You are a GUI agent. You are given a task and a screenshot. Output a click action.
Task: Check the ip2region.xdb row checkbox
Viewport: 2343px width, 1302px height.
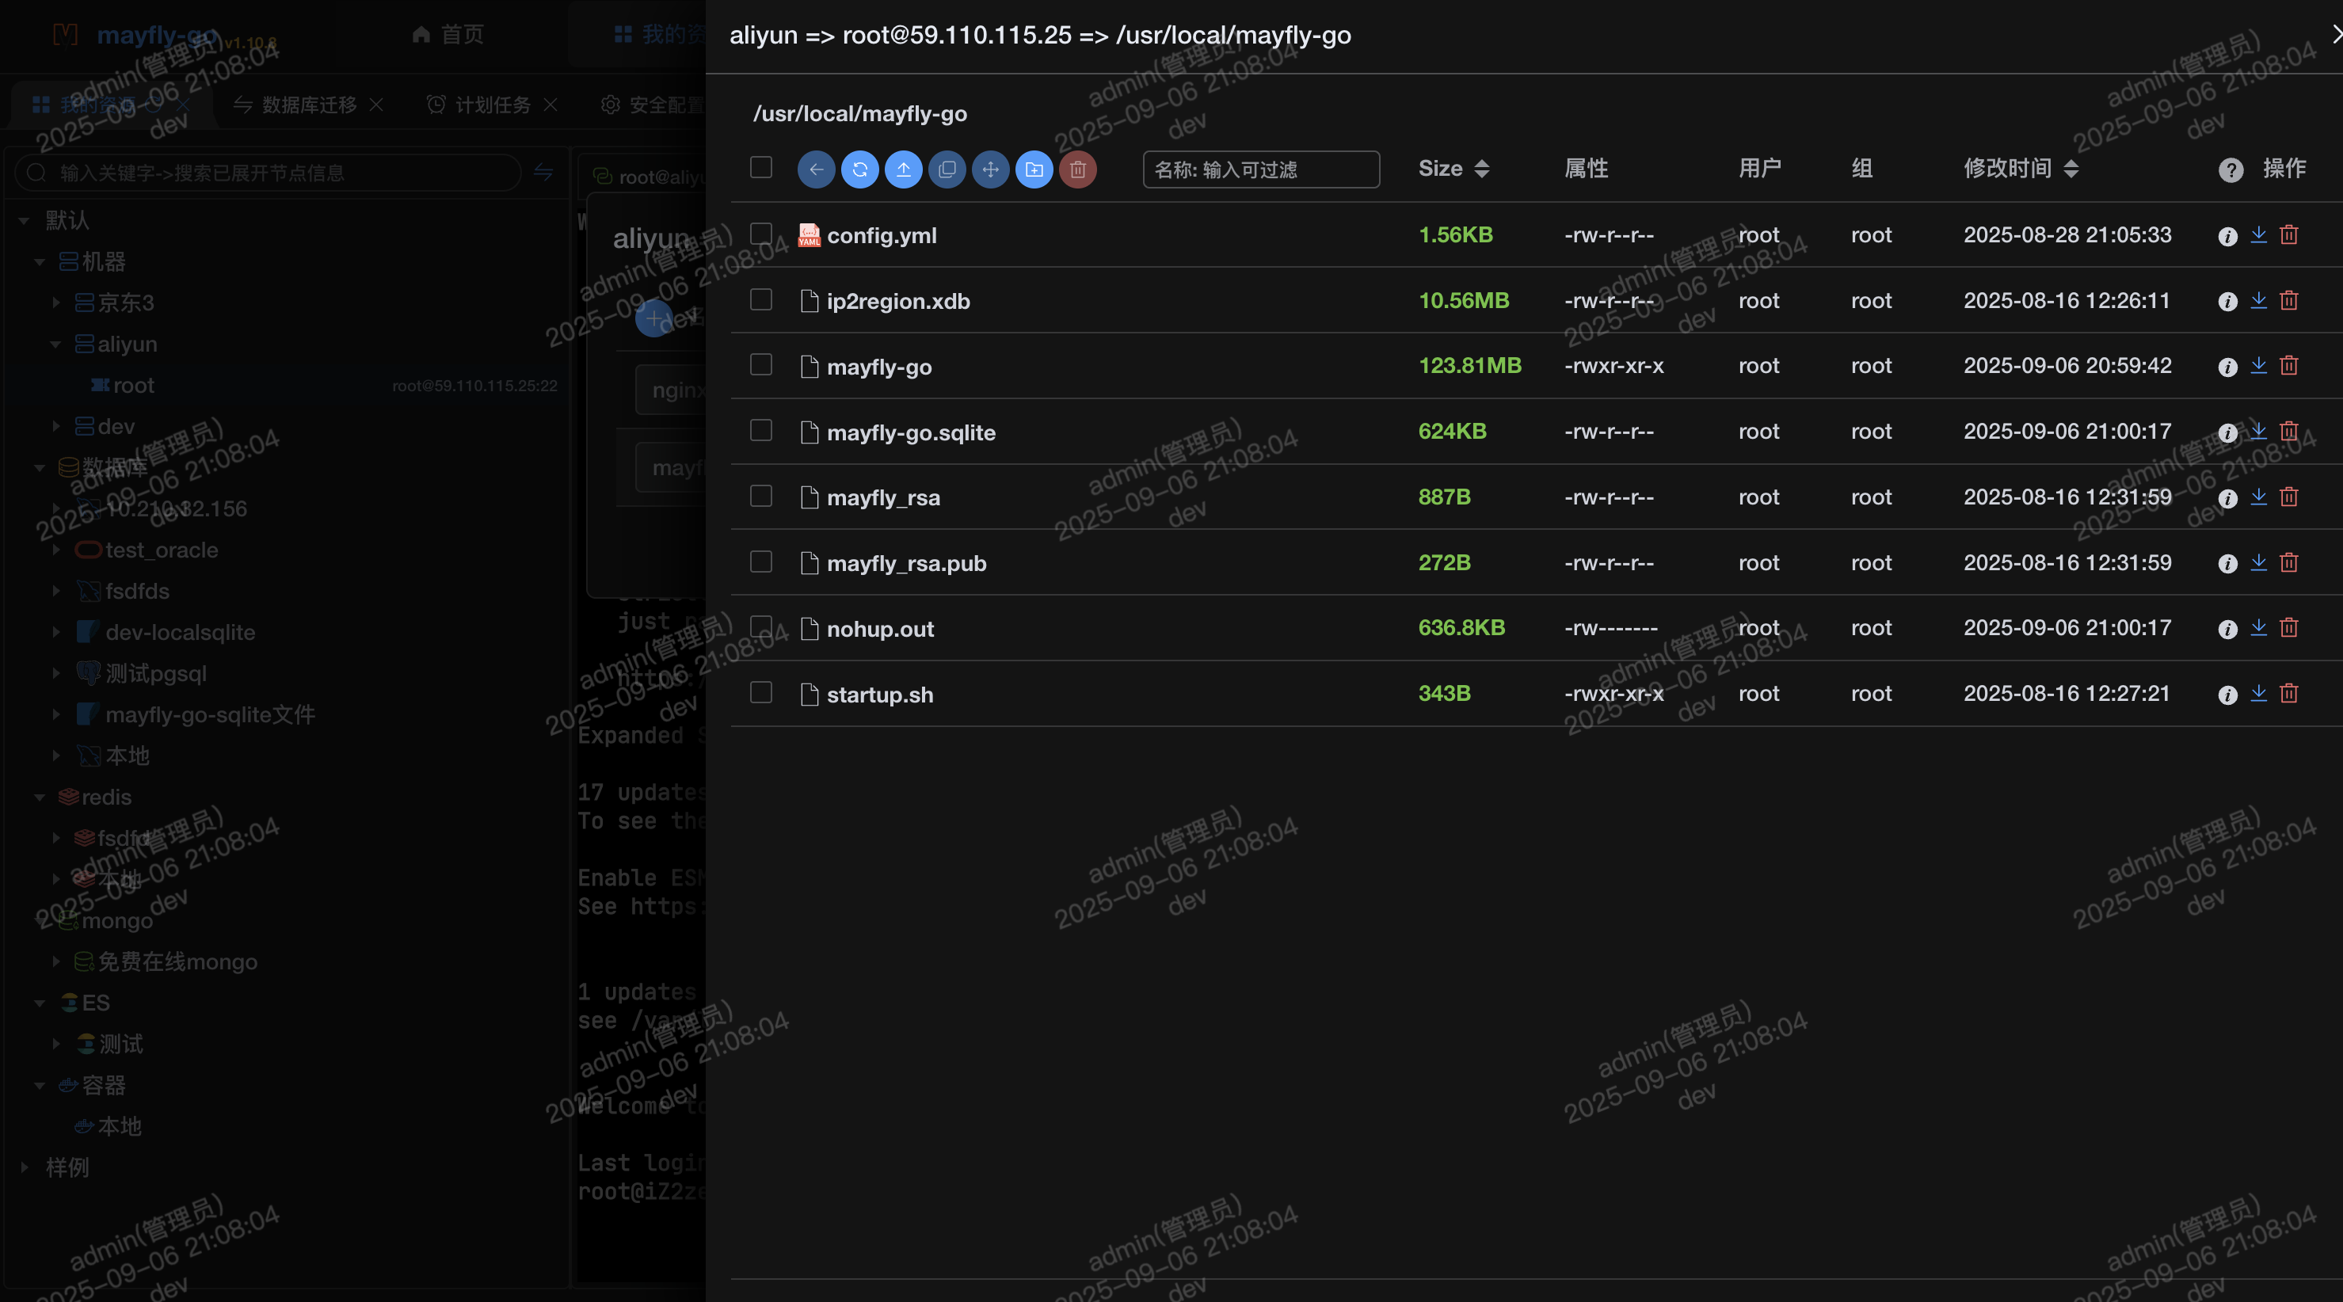coord(760,299)
